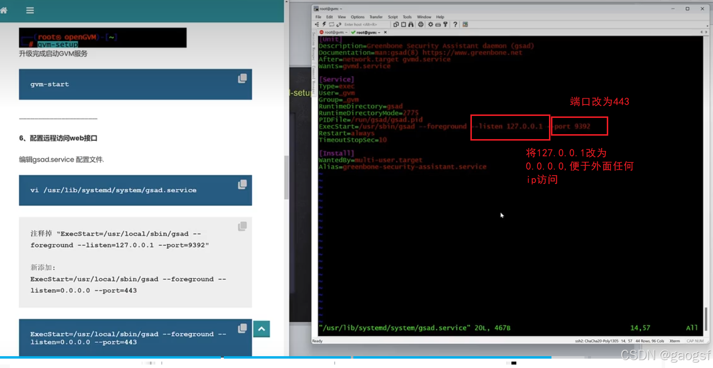
Task: Click the back-to-top arrow button
Action: coord(261,329)
